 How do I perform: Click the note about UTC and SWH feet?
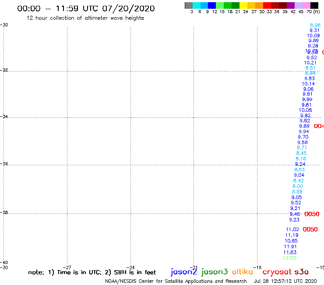pyautogui.click(x=92, y=272)
